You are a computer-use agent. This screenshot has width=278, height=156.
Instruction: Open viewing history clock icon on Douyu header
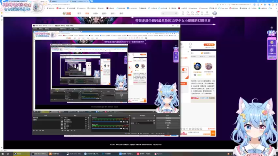(x=183, y=12)
